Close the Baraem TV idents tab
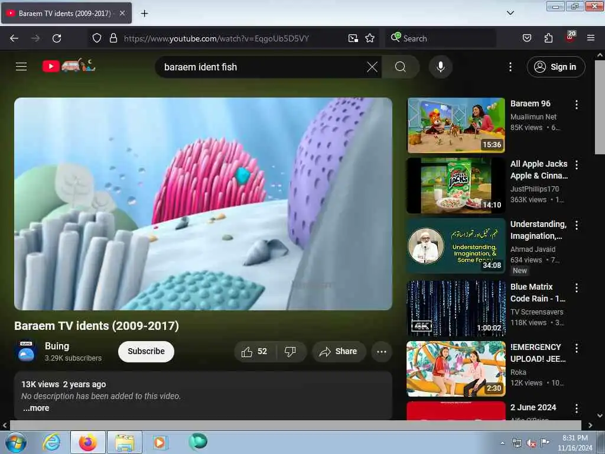Viewport: 605px width, 454px height. pyautogui.click(x=122, y=13)
